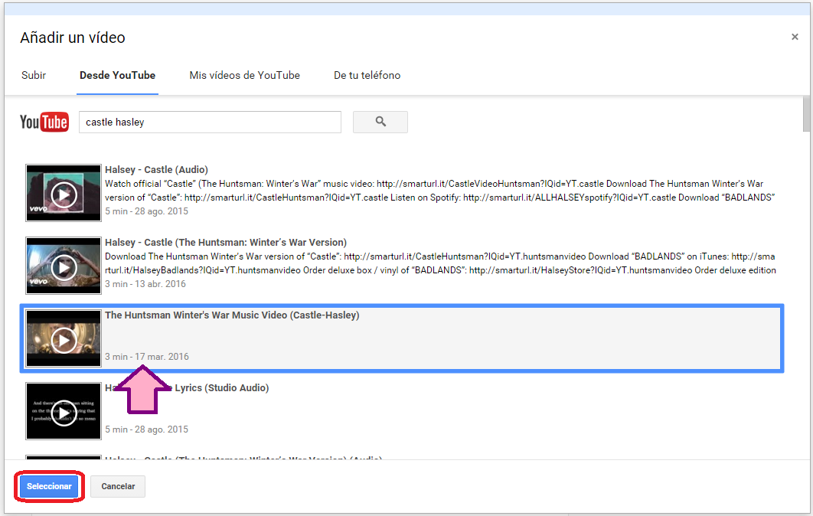Click the description of Halsey - Castle (Audio)

point(439,191)
